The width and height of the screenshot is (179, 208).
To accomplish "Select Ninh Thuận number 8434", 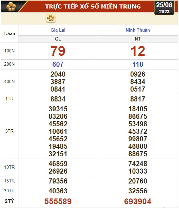I will [x=138, y=82].
